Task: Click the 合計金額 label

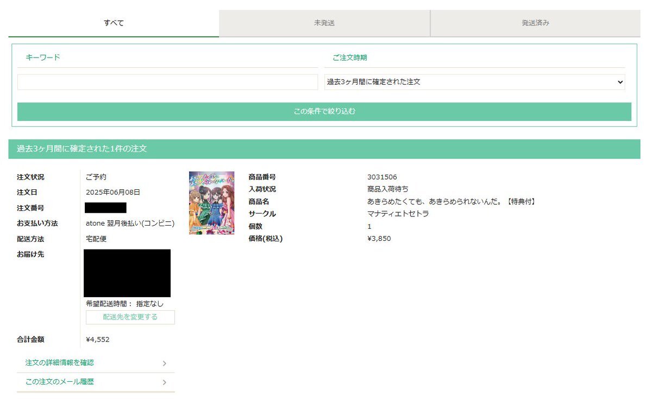Action: 30,340
